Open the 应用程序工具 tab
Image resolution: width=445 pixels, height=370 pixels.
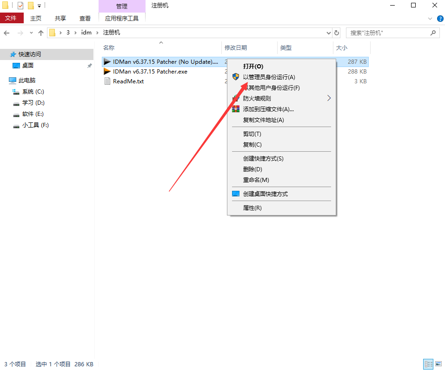(122, 18)
